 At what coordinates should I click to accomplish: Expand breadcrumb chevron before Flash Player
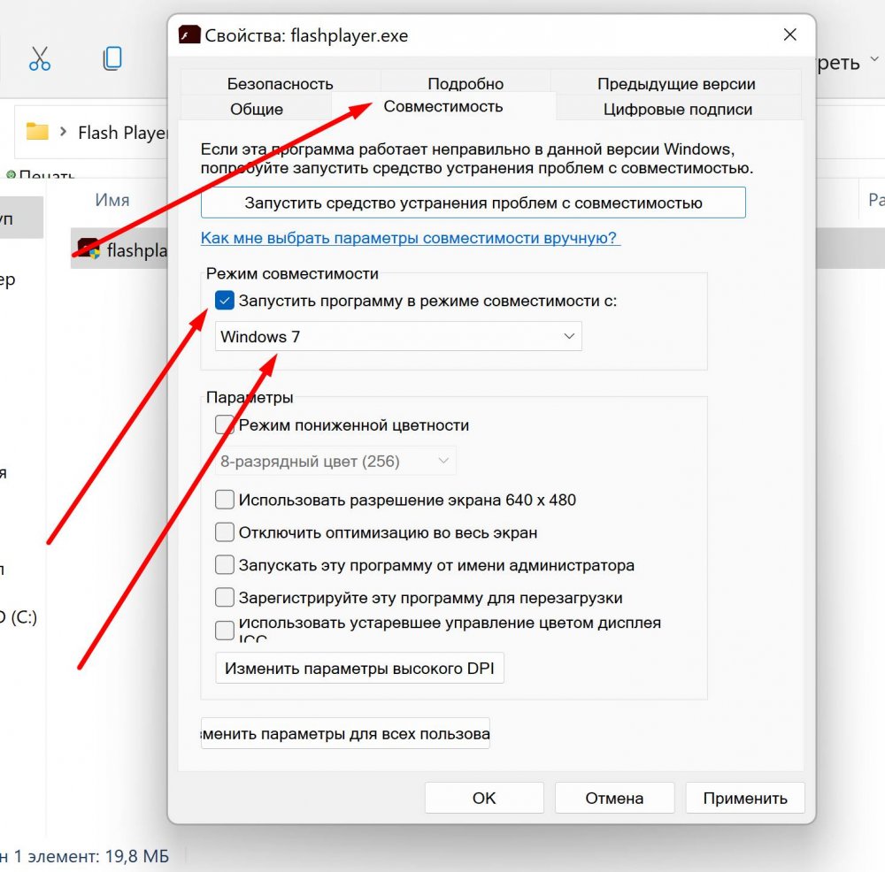click(x=63, y=132)
